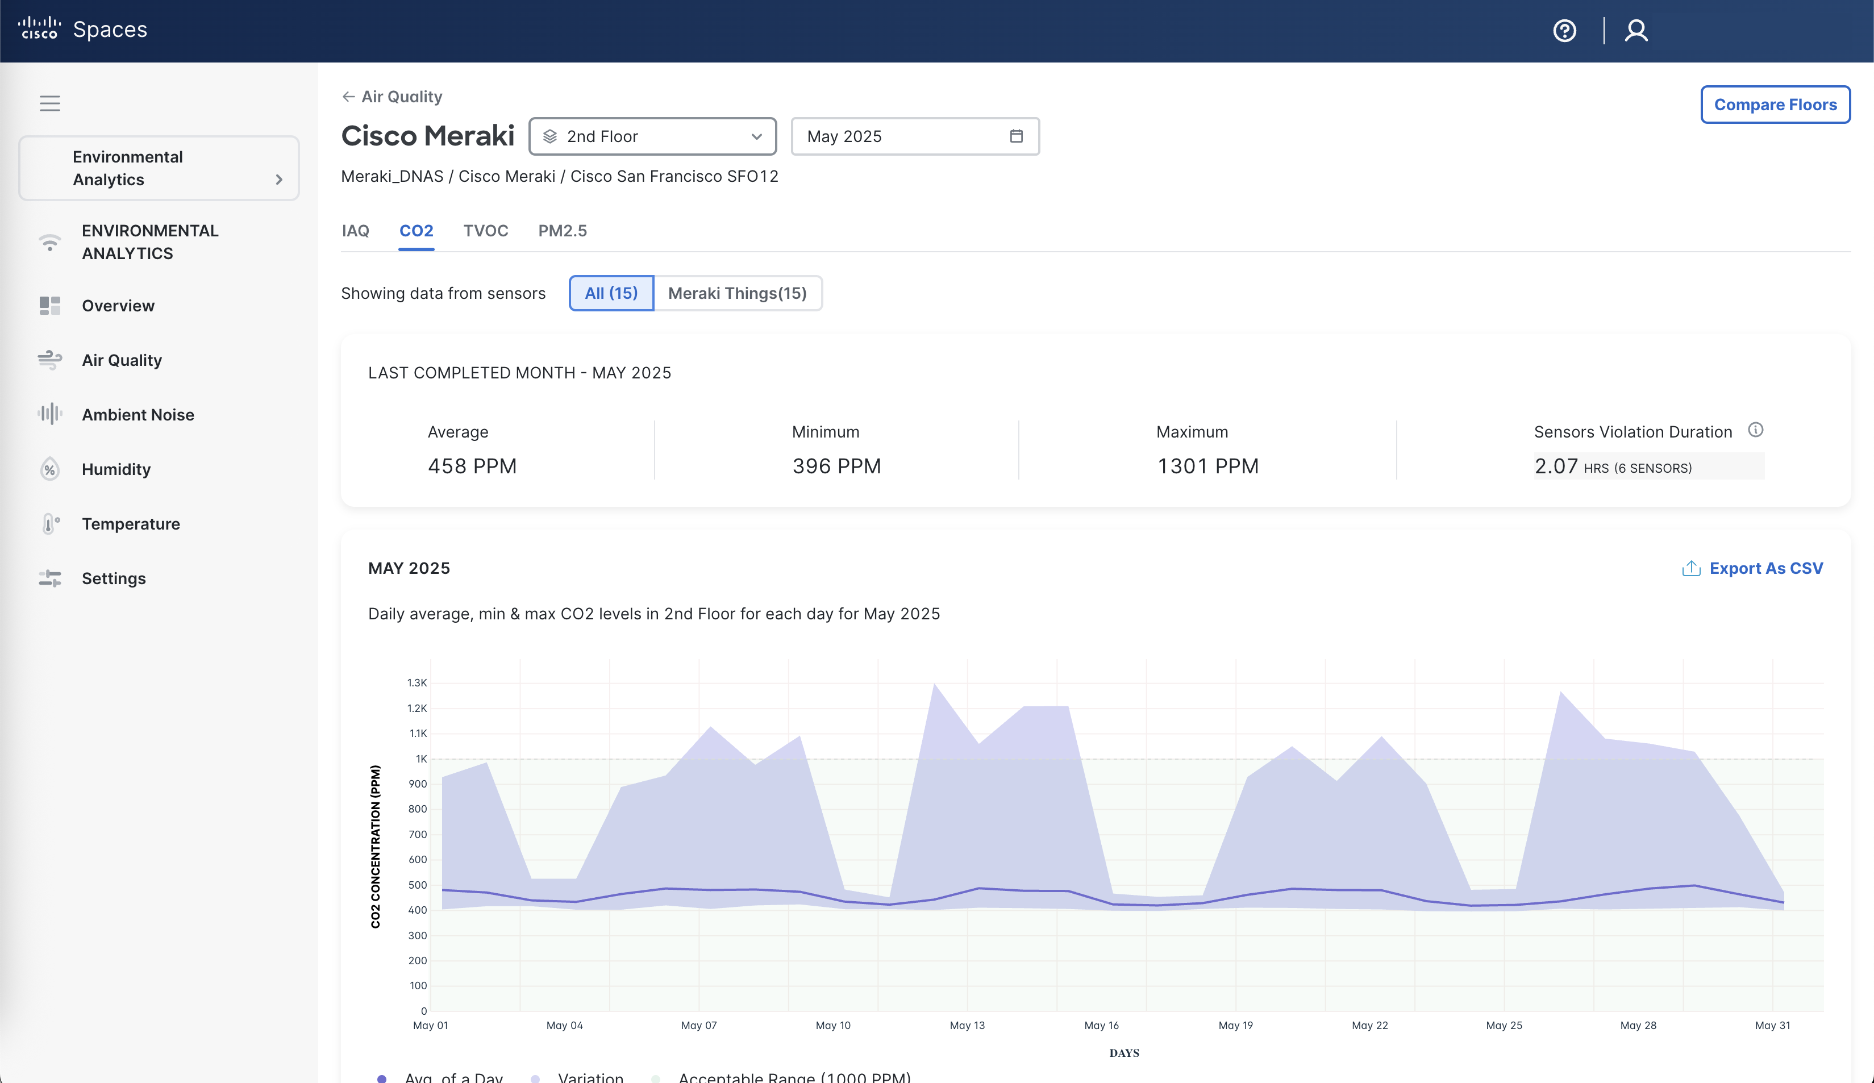Select the All (15) sensors filter
Image resolution: width=1874 pixels, height=1083 pixels.
point(610,293)
